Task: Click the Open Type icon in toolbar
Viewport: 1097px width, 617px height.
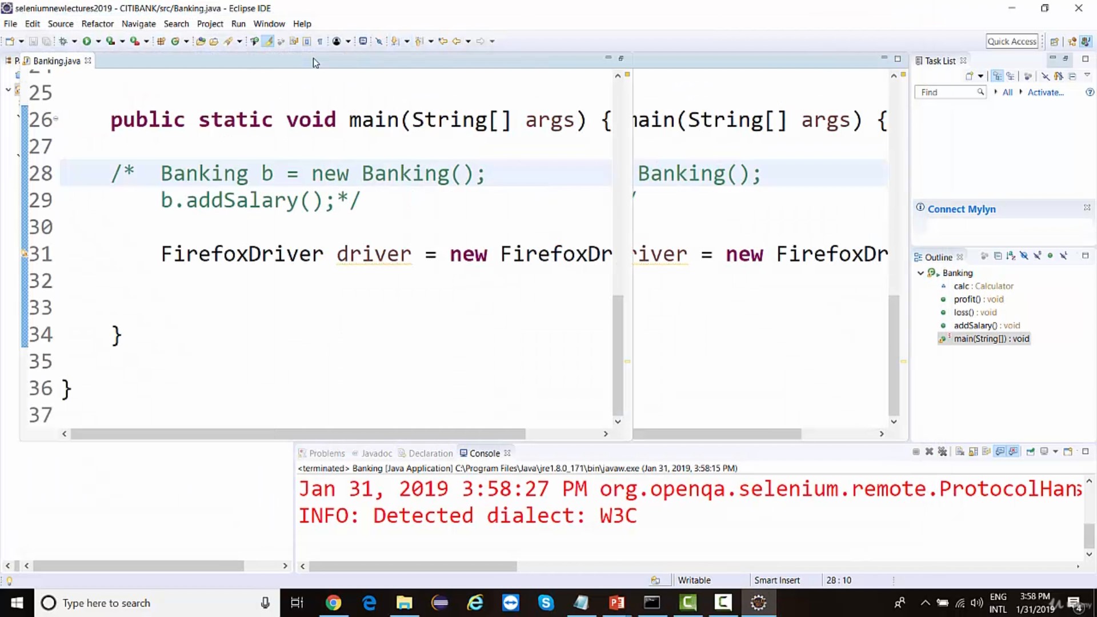Action: (201, 41)
